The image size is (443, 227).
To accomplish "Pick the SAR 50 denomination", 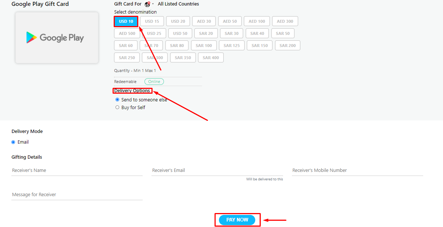I will (283, 33).
